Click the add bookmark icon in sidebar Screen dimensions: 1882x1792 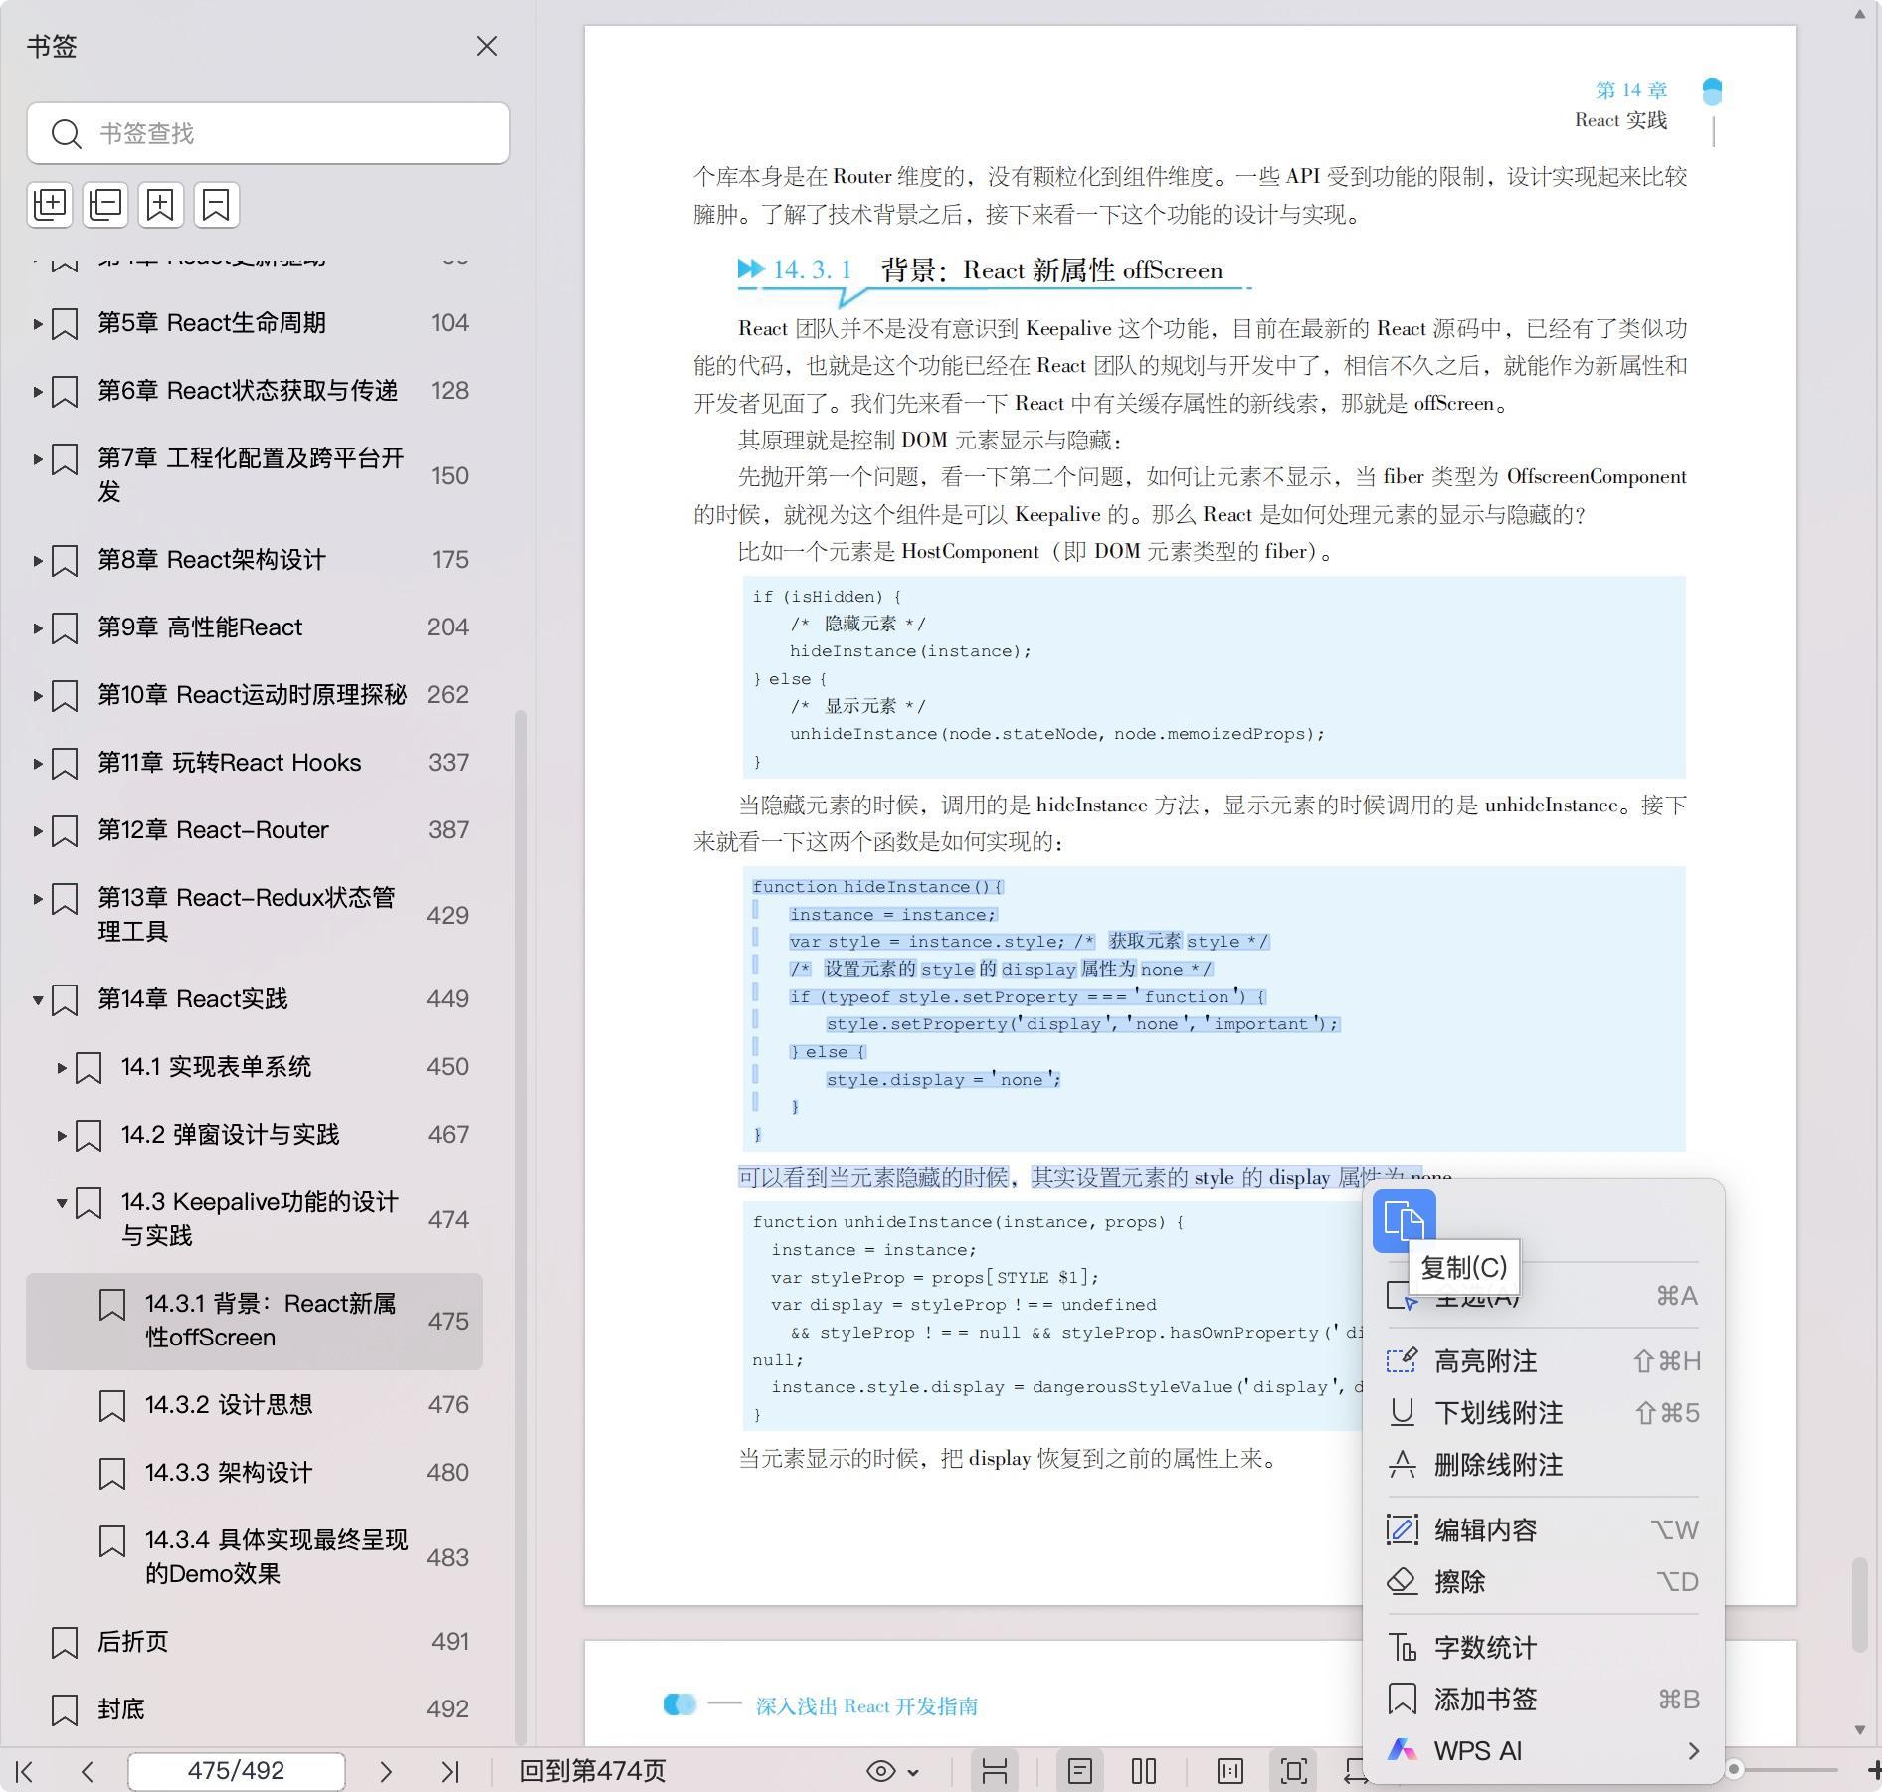tap(161, 205)
